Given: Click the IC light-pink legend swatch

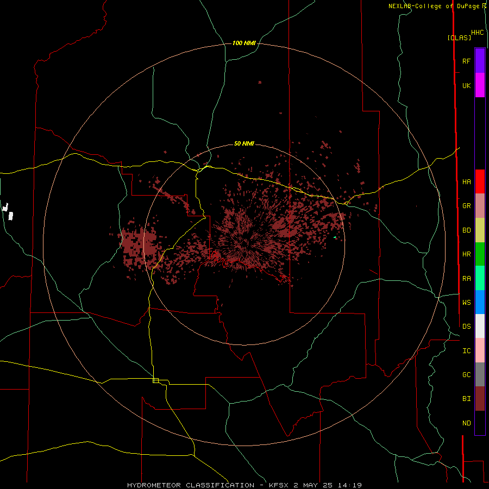Looking at the screenshot, I should [480, 350].
